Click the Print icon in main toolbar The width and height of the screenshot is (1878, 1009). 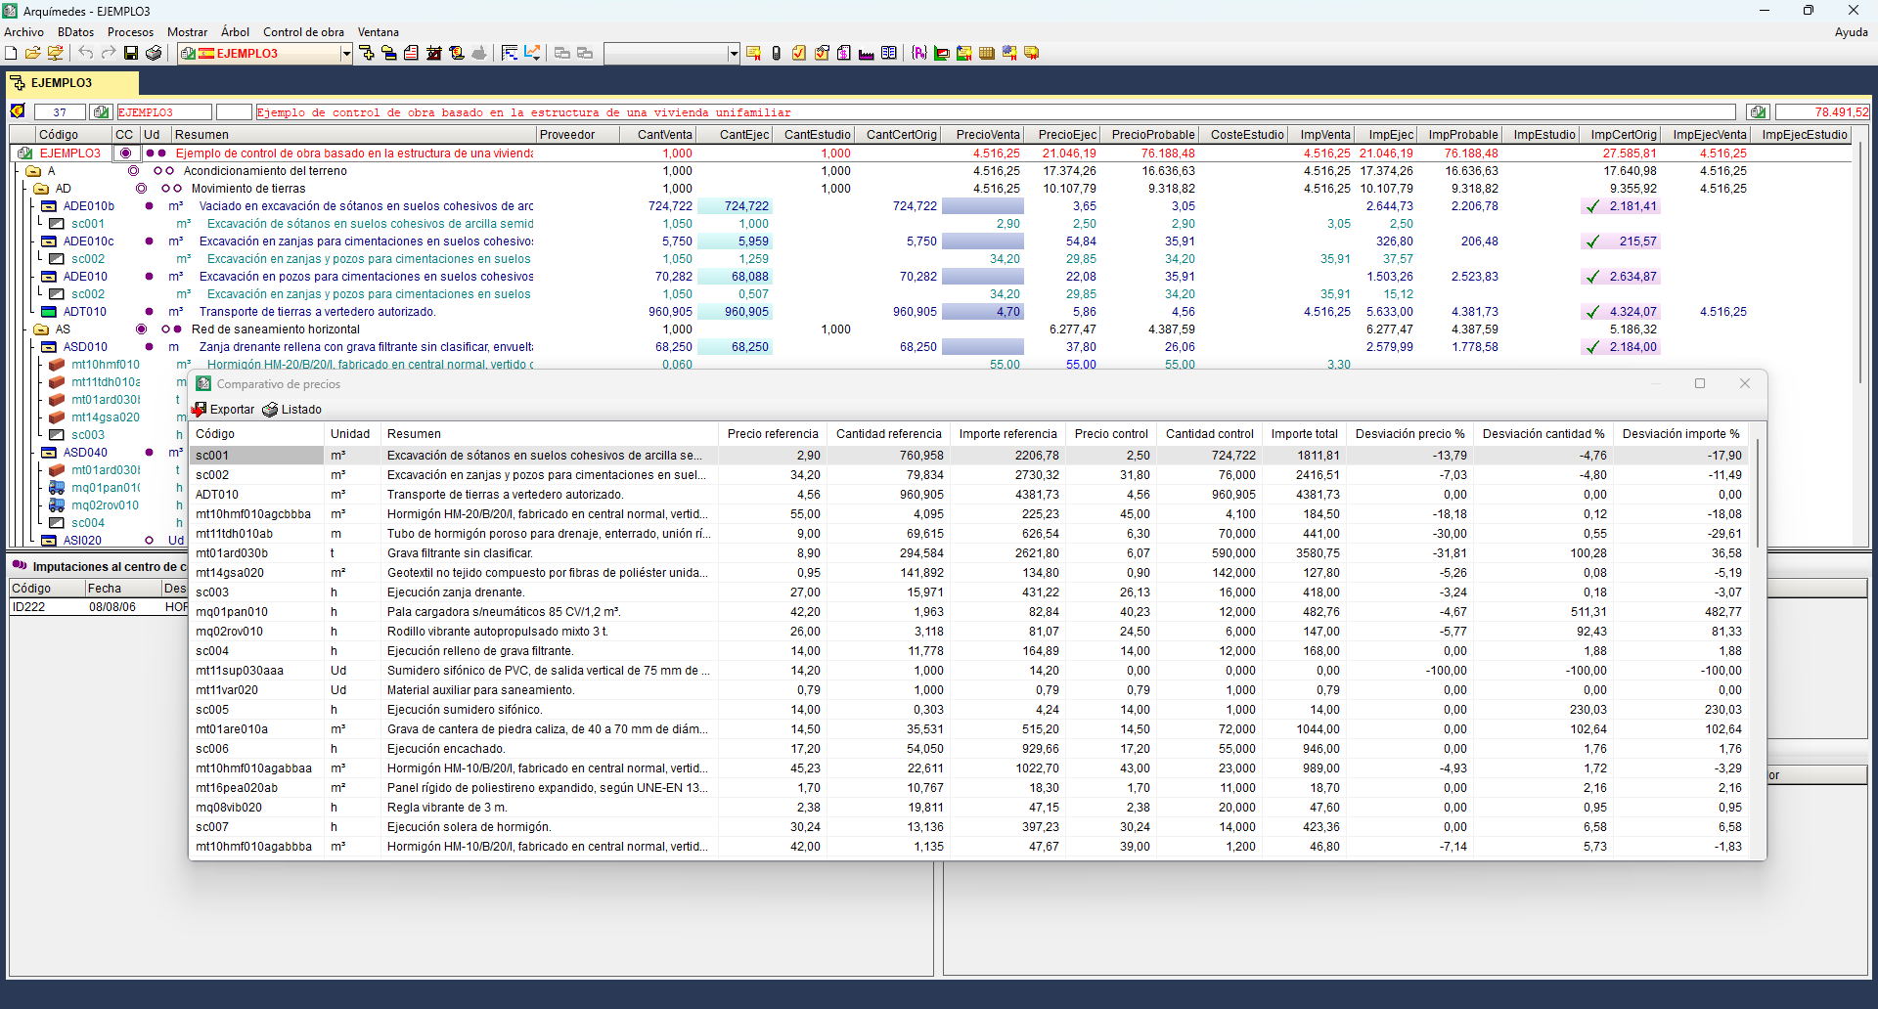pos(154,53)
